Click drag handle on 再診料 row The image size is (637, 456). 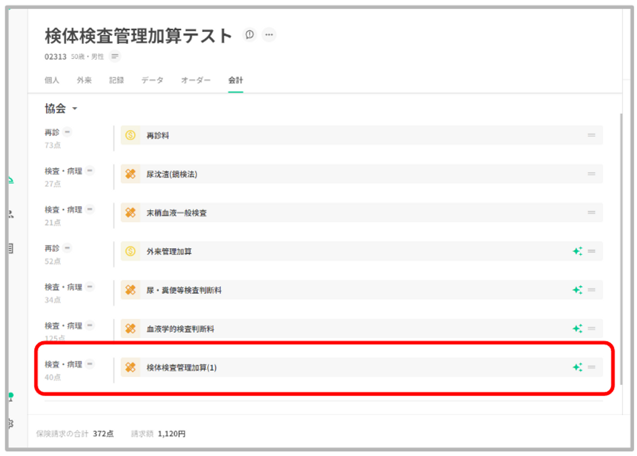pos(591,135)
